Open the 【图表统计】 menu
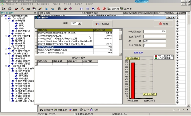This screenshot has width=191, height=116. [x=11, y=4]
